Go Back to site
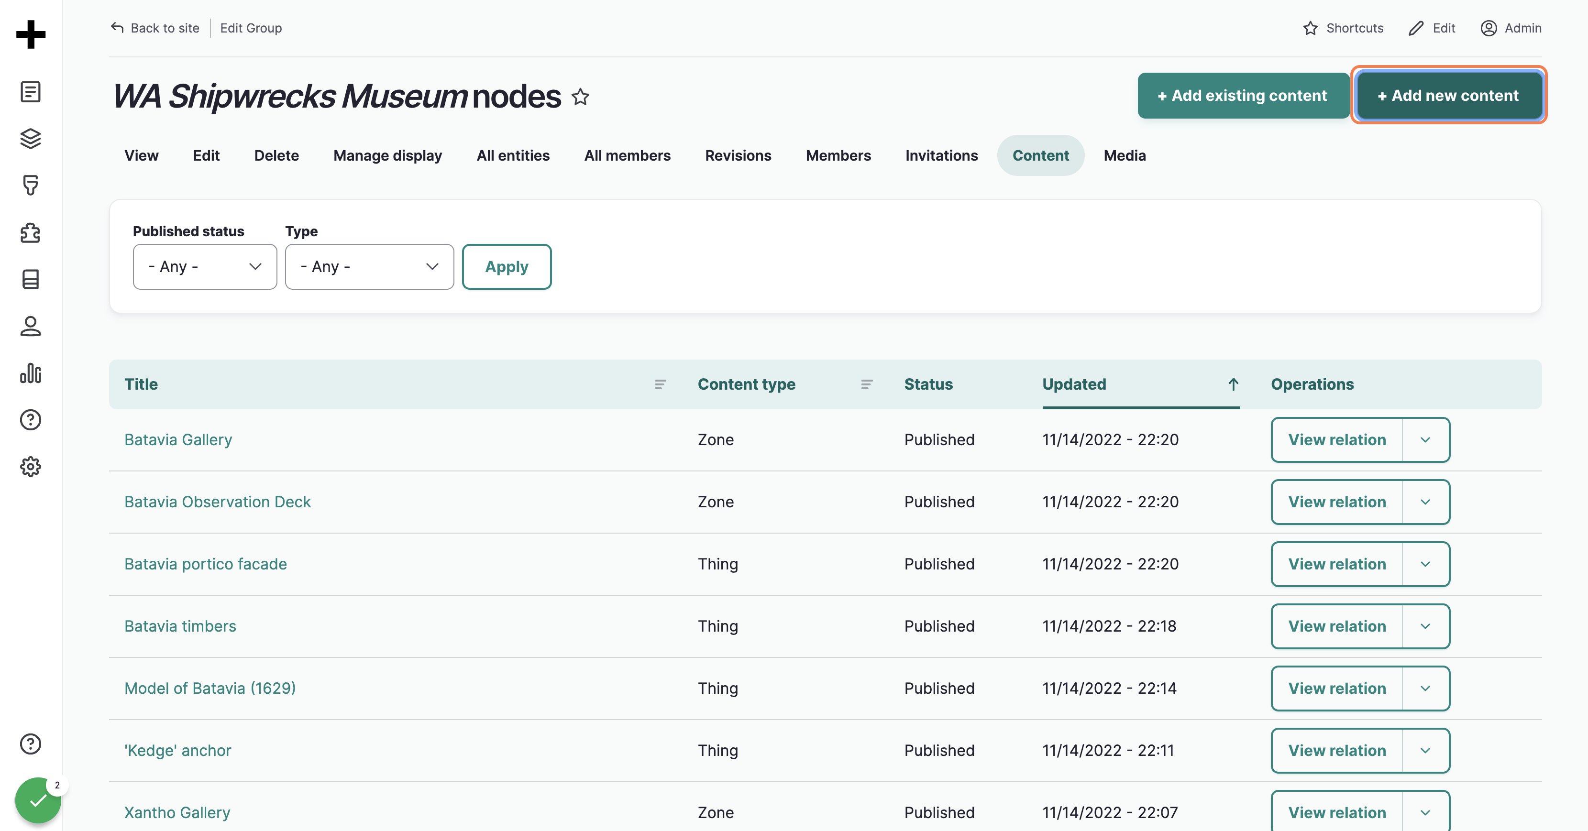The height and width of the screenshot is (831, 1588). 154,28
